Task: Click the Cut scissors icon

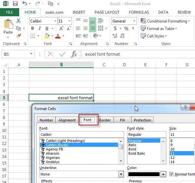Action: tap(19, 21)
